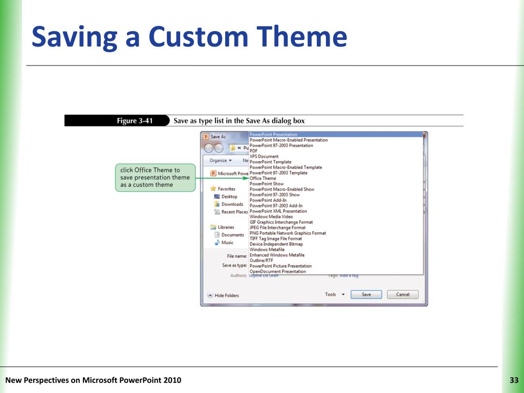524x393 pixels.
Task: Select Office Theme in type list
Action: pyautogui.click(x=336, y=178)
